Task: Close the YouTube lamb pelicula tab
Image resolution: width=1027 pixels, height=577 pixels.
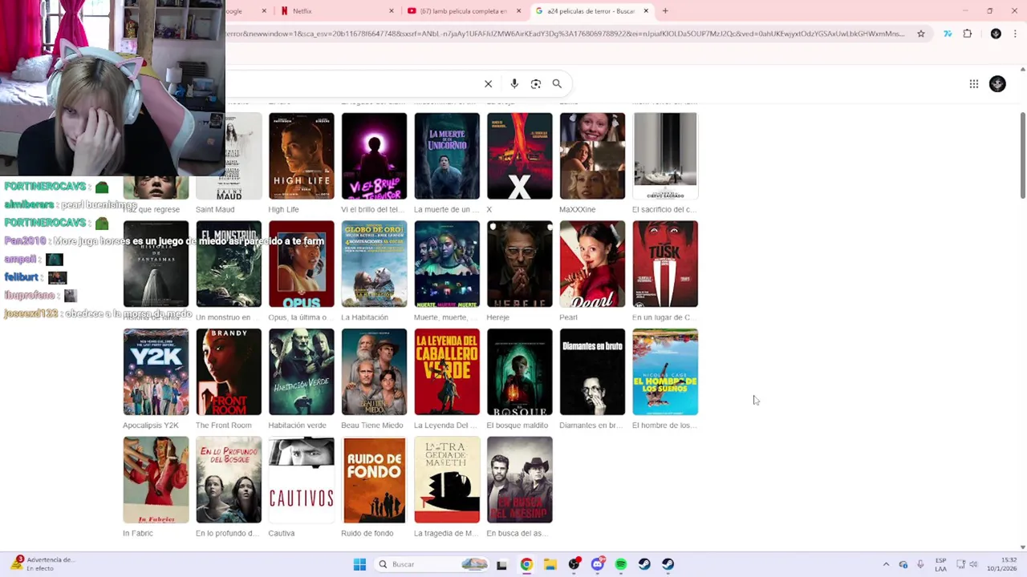Action: click(x=519, y=11)
